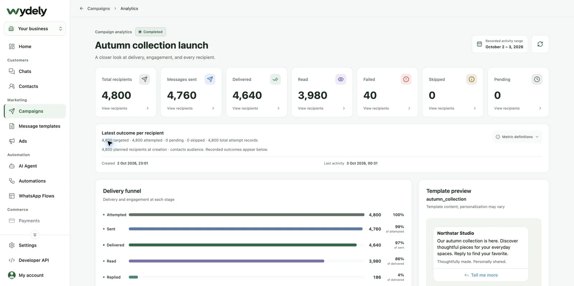View recipients on Messages sent card
The image size is (574, 286).
(191, 108)
